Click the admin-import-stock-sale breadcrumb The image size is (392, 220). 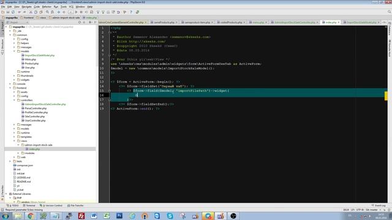click(64, 18)
